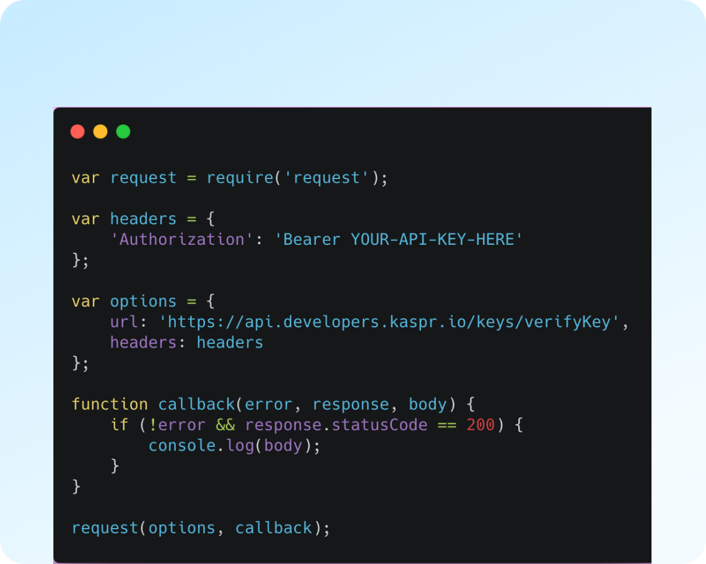Click the line "console.log(body);"
The image size is (706, 564).
click(x=234, y=446)
